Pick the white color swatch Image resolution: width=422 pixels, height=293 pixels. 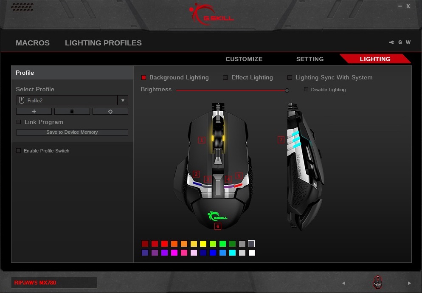(x=252, y=253)
